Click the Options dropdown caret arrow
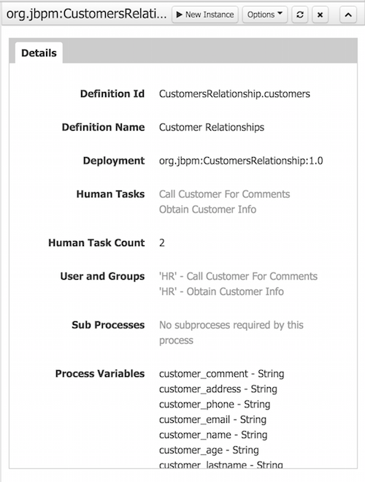The image size is (365, 482). 280,13
